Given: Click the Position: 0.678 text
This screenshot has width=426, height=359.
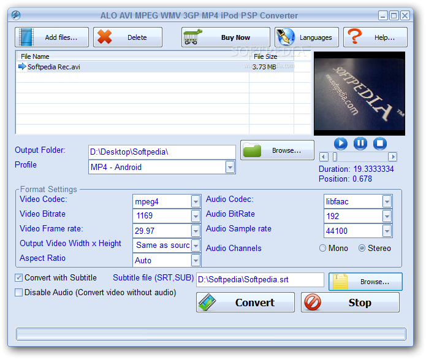Looking at the screenshot, I should click(x=345, y=179).
